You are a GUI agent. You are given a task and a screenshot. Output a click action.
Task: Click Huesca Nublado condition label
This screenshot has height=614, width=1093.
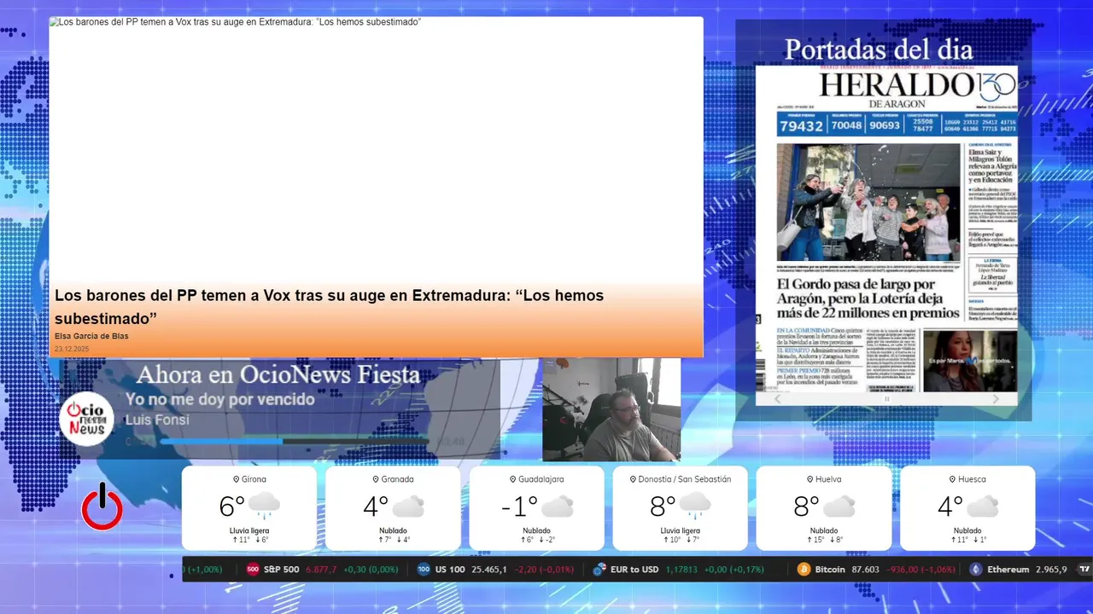click(x=967, y=530)
